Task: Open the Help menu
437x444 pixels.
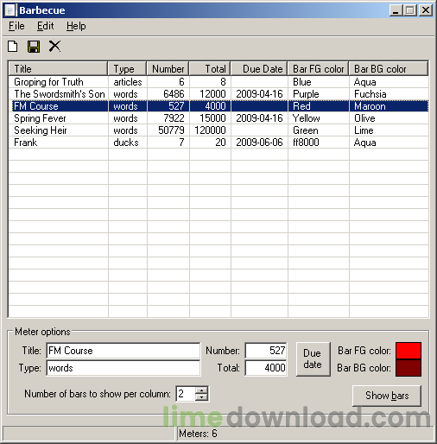Action: pyautogui.click(x=76, y=26)
